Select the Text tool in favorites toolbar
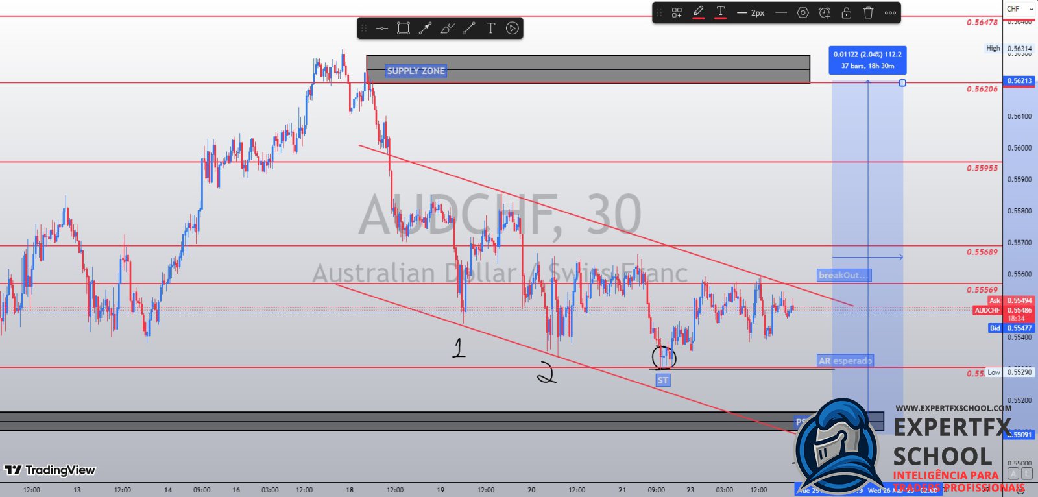 click(490, 28)
